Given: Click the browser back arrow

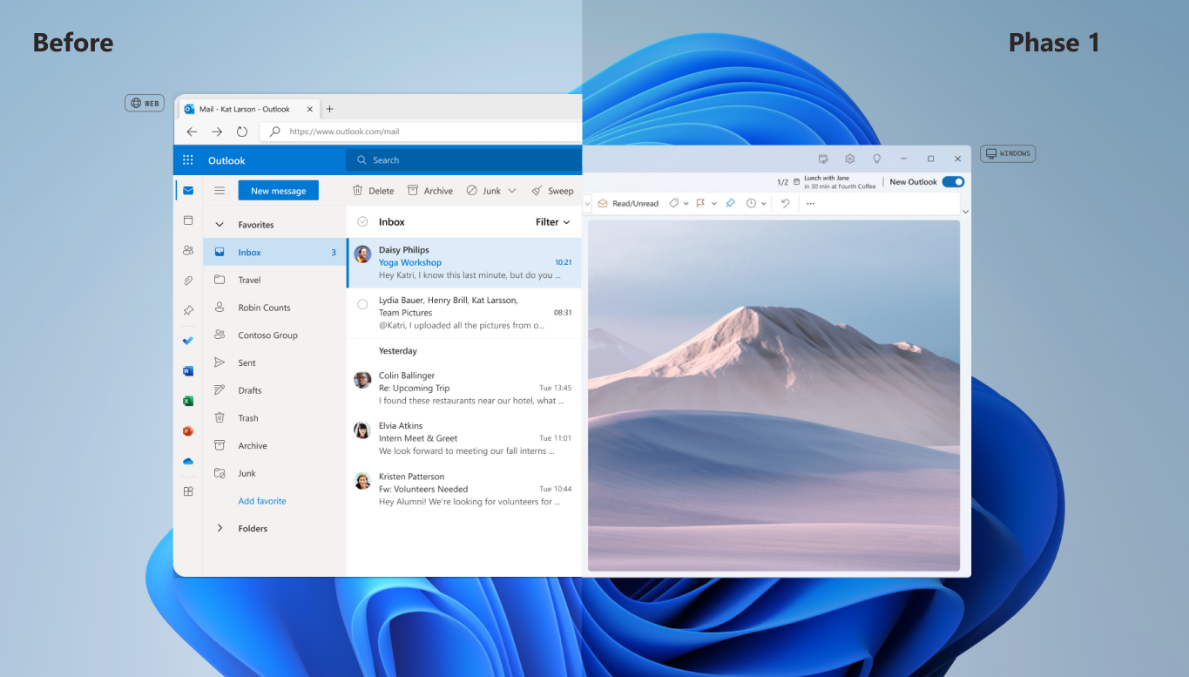Looking at the screenshot, I should 192,132.
